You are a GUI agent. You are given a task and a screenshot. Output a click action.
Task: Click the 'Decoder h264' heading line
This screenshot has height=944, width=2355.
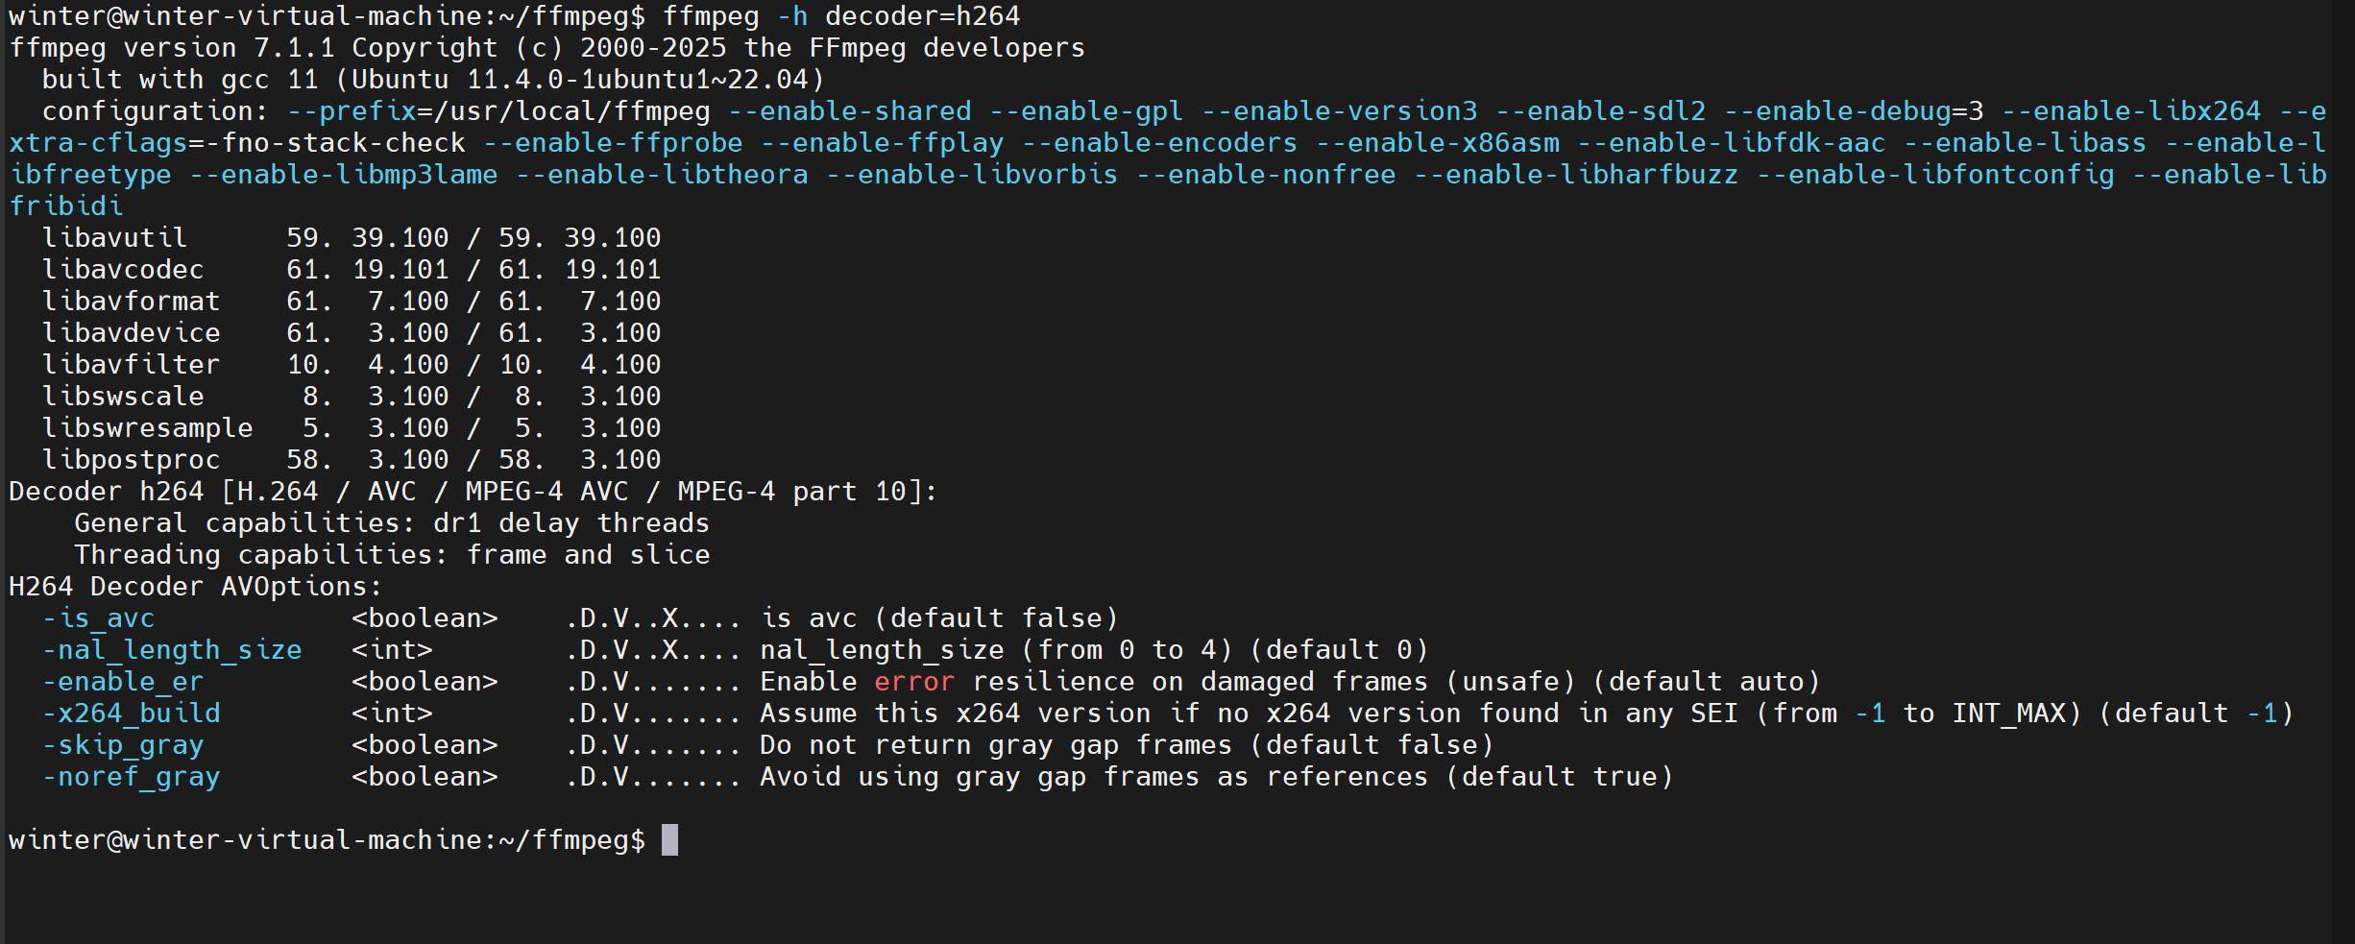coord(473,492)
